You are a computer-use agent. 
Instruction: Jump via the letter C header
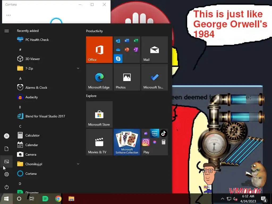(x=20, y=126)
